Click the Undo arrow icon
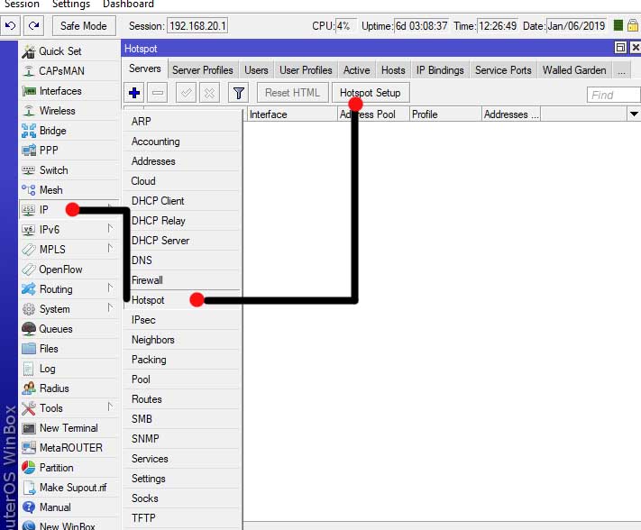The image size is (641, 530). click(10, 26)
